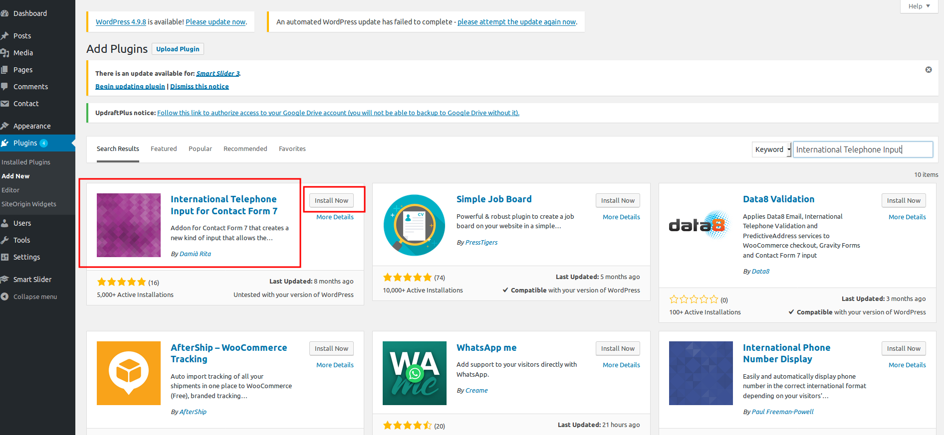Click the Smart Slider graduation cap icon

[4, 280]
